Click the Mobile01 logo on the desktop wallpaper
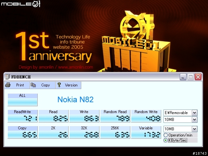Screen dimensions: 208x156 tap(20, 4)
